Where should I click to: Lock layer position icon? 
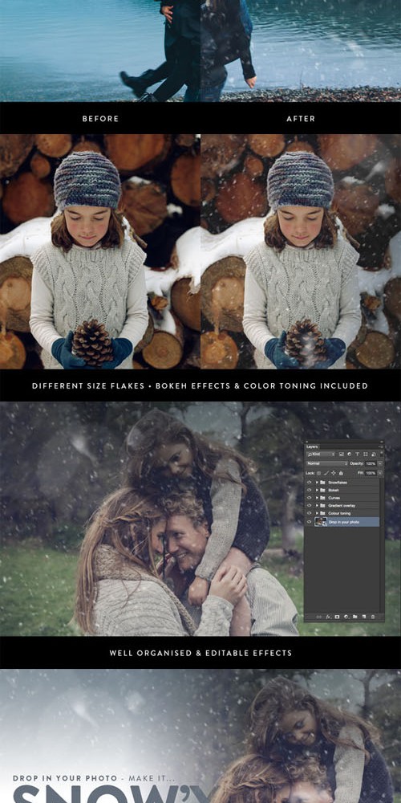coord(334,473)
